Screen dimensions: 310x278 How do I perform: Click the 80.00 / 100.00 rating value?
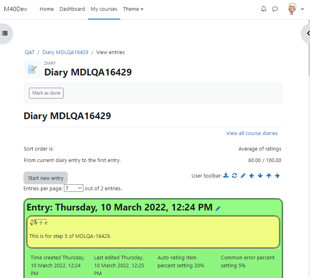coord(264,160)
